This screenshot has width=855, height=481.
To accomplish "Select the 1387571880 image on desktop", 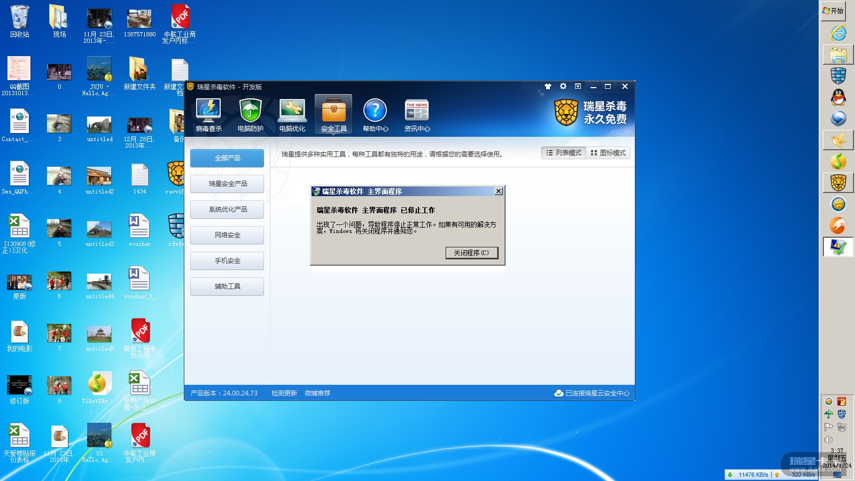I will 139,21.
